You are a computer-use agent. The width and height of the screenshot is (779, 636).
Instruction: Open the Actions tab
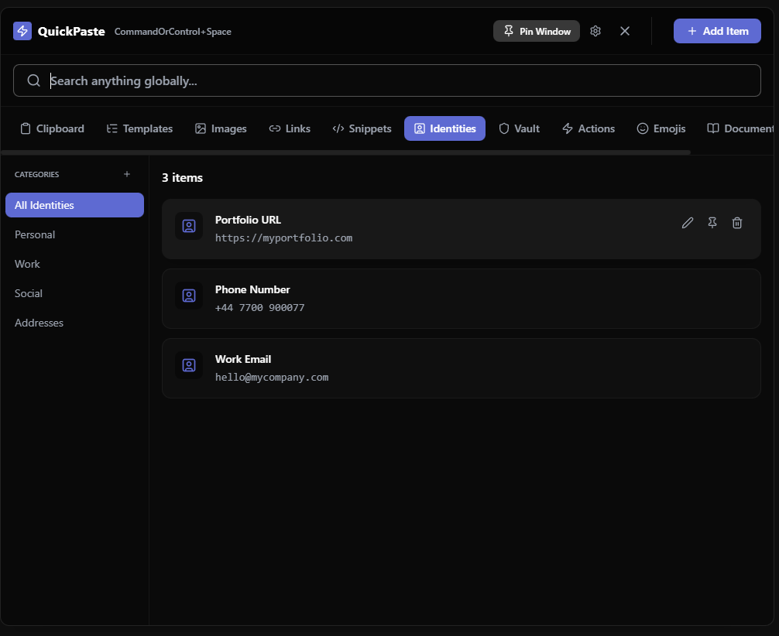coord(589,128)
